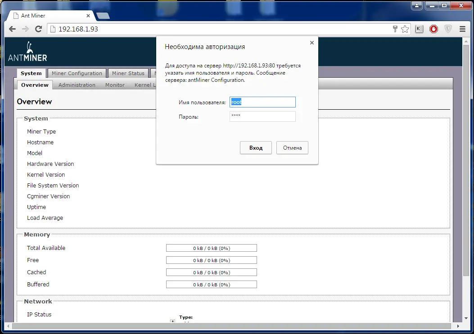This screenshot has width=474, height=334.
Task: Close the authorization dialog with X
Action: point(311,43)
